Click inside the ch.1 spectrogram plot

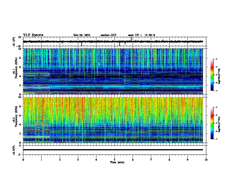113,71
